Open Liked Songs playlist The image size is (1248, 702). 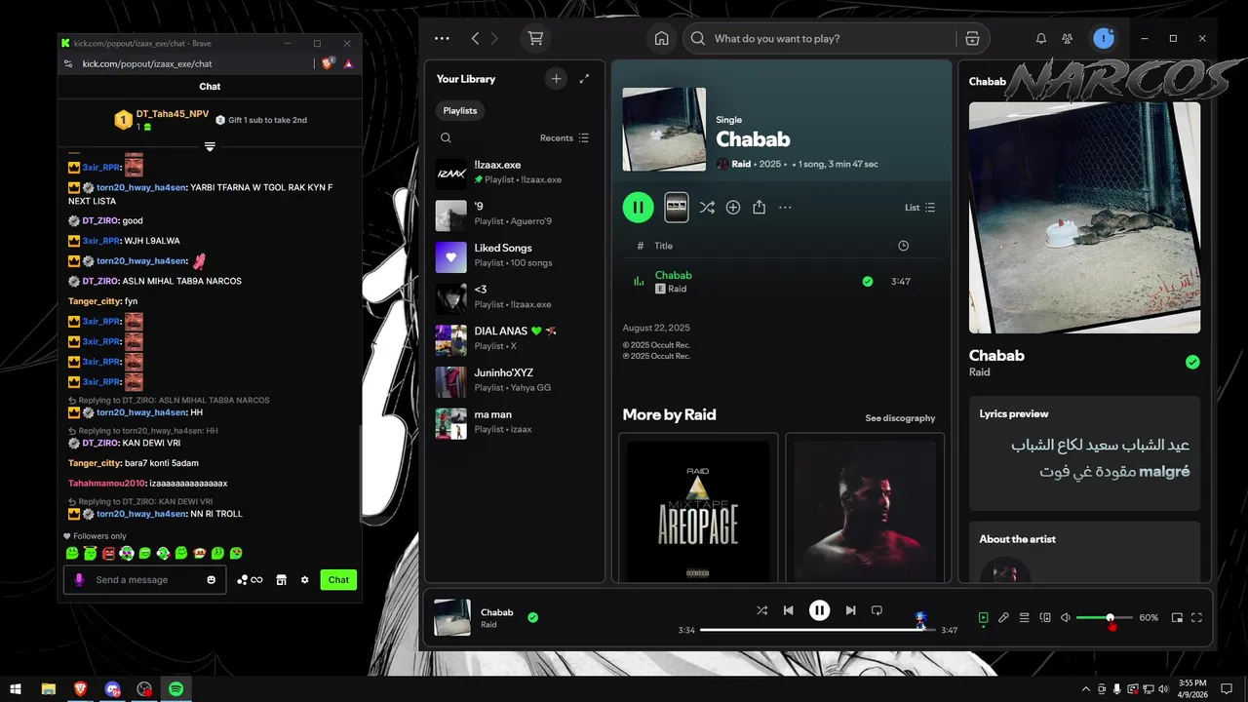click(515, 255)
